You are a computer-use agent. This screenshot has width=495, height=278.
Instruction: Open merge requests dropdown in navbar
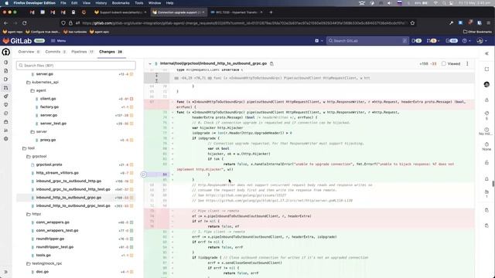pos(432,41)
